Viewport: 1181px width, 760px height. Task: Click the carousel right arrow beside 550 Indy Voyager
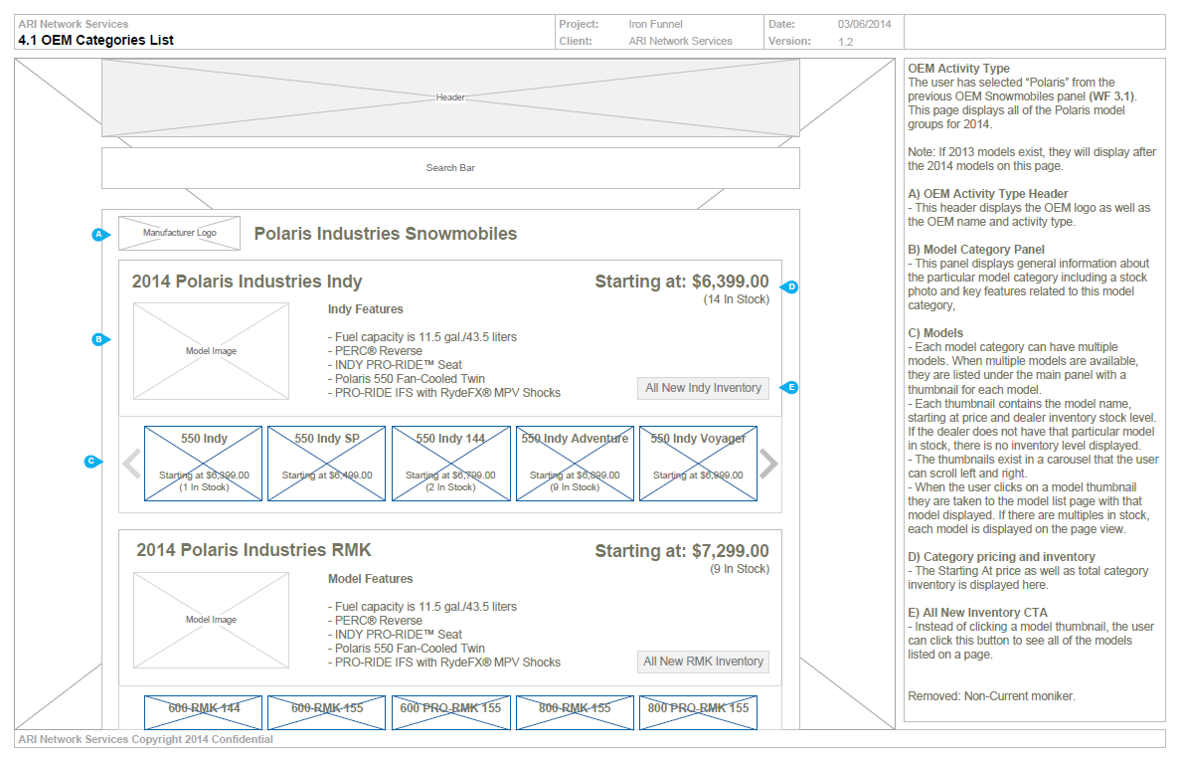pos(768,464)
